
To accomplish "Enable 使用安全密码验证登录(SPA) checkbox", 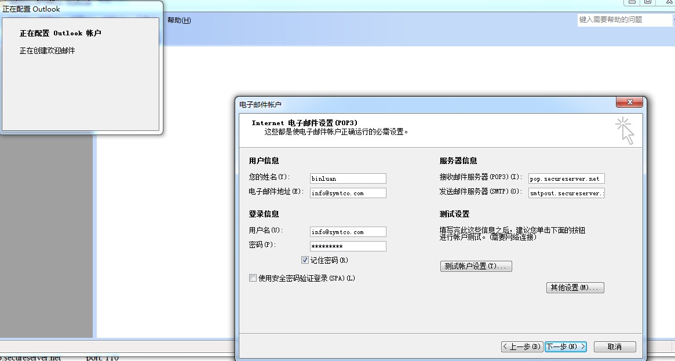I will [x=253, y=278].
